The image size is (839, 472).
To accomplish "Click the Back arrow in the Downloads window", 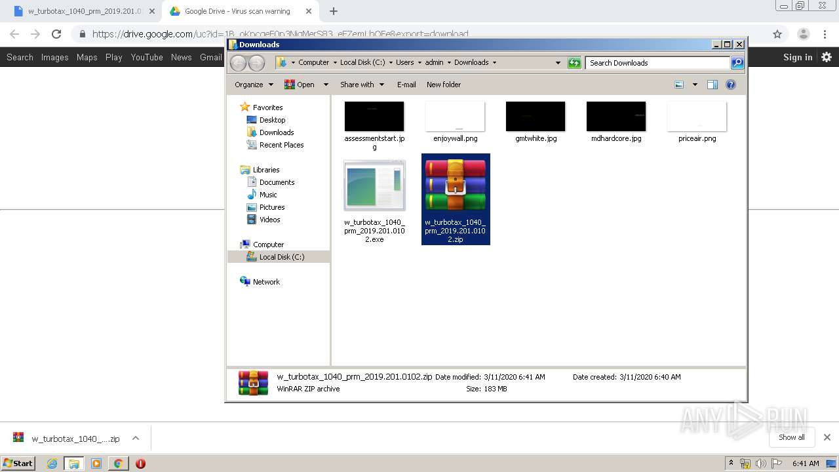I will 239,63.
